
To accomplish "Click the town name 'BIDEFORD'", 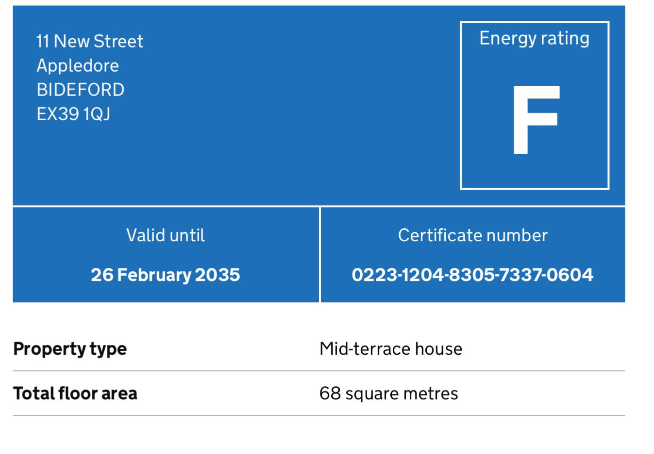I will (81, 90).
